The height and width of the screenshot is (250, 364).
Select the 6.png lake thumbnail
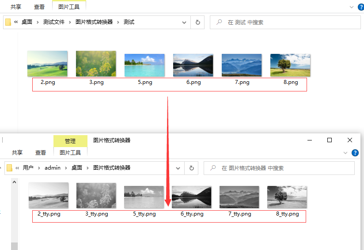tap(193, 65)
